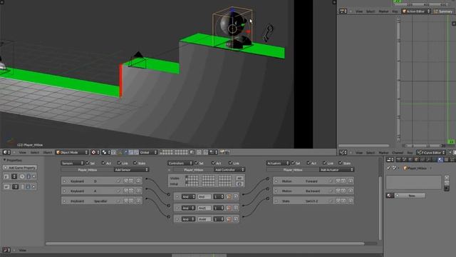
Task: Click the New button in properties panel
Action: (410, 196)
